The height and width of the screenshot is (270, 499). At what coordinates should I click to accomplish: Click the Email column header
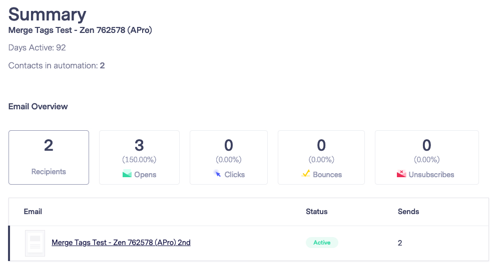point(33,212)
